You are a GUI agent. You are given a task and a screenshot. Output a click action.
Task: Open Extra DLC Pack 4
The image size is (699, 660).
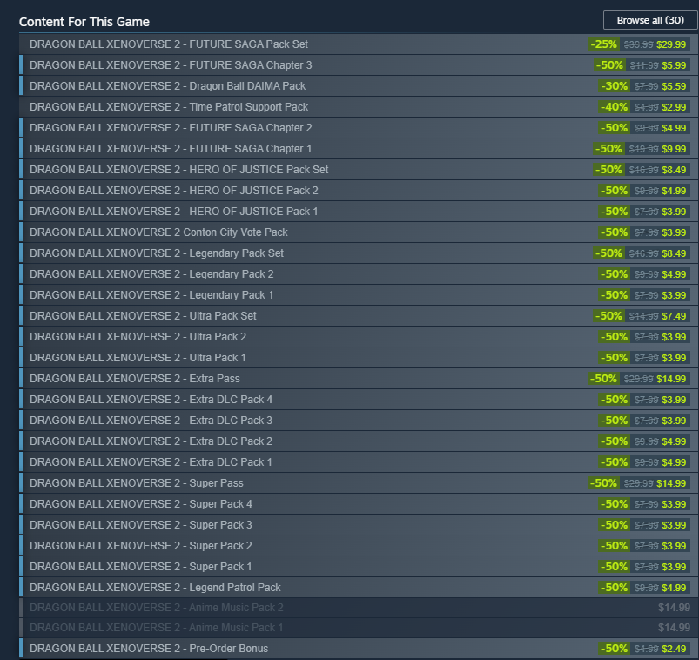[x=359, y=400]
